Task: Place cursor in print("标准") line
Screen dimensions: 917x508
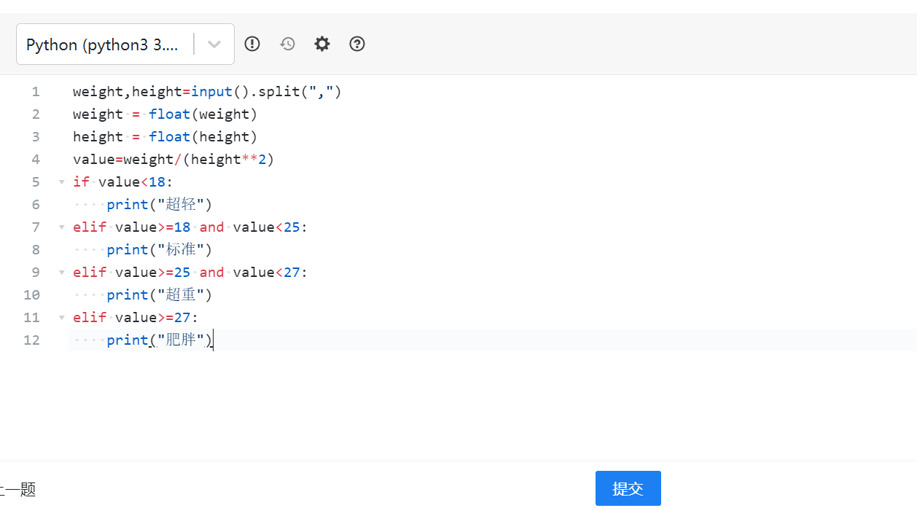Action: tap(159, 250)
